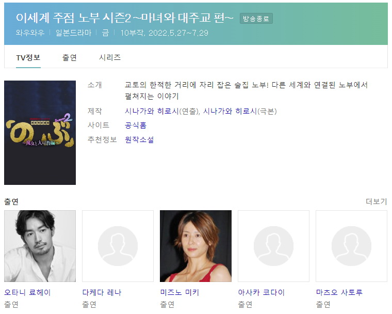Select the TV정보 tab
Viewport: 392px width, 314px height.
[28, 58]
